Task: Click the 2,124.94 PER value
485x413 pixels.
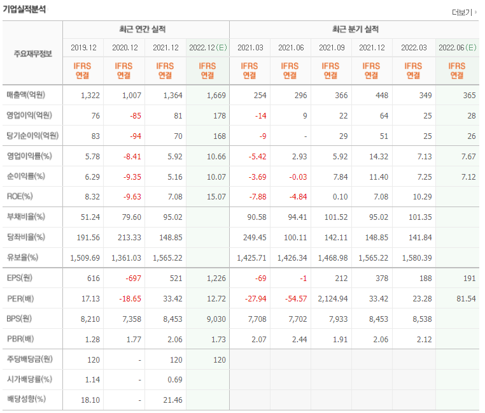Action: tap(333, 299)
